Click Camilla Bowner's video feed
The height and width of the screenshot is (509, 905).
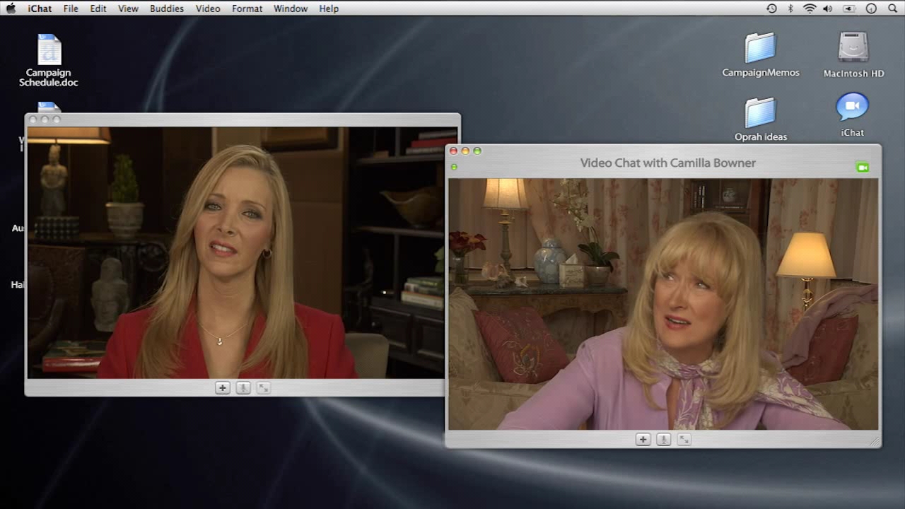pos(663,304)
